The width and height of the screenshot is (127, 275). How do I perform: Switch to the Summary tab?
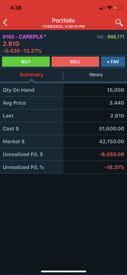pos(31,75)
